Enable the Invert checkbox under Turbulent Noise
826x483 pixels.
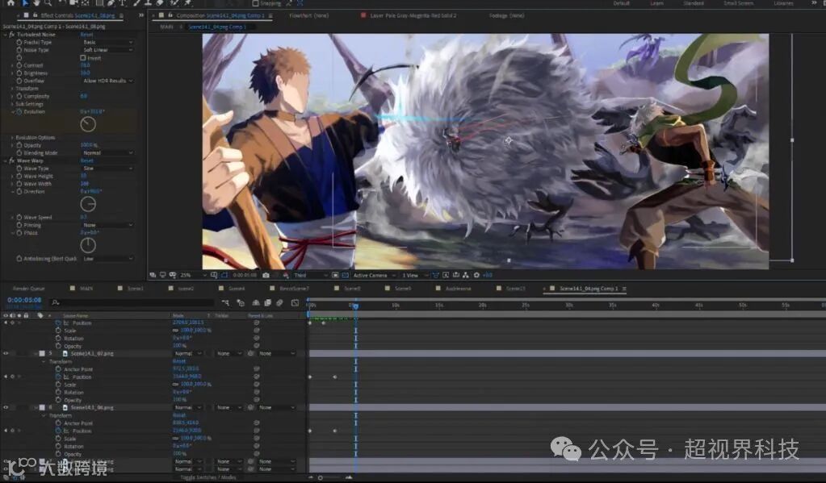pyautogui.click(x=83, y=58)
